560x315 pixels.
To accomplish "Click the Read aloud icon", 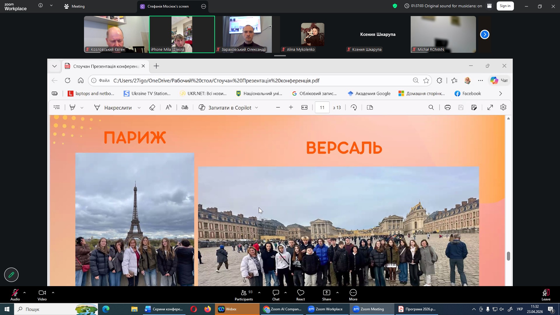I will coord(169,108).
